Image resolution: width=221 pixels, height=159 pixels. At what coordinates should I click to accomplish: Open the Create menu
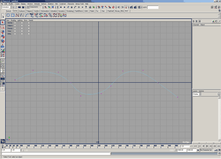click(x=17, y=4)
